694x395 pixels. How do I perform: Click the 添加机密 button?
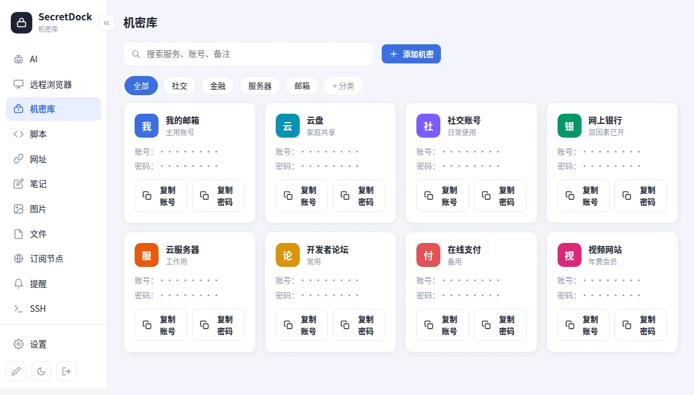tap(411, 54)
